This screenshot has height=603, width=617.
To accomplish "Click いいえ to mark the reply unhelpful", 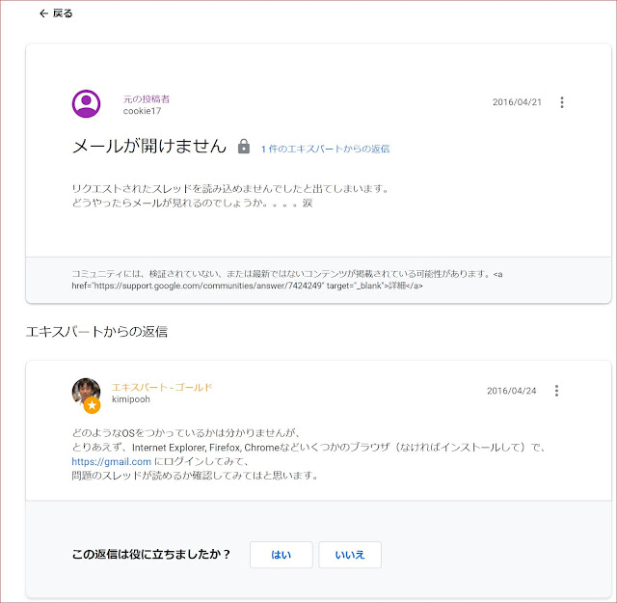I will click(350, 555).
